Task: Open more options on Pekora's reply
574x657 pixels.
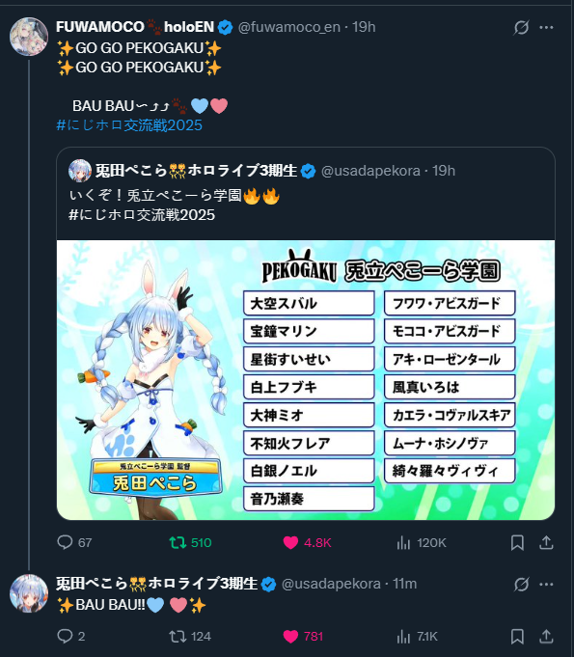Action: tap(546, 584)
